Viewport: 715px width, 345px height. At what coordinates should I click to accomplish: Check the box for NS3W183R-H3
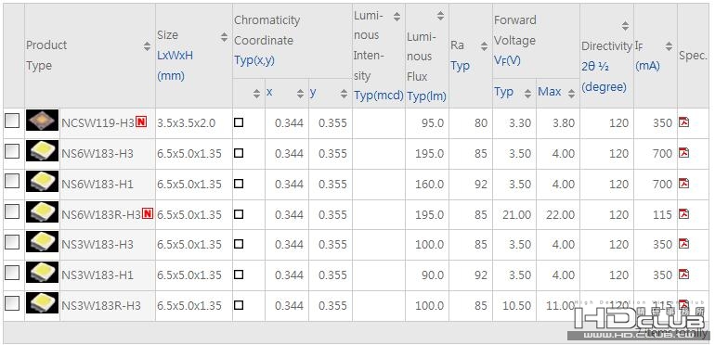[12, 303]
